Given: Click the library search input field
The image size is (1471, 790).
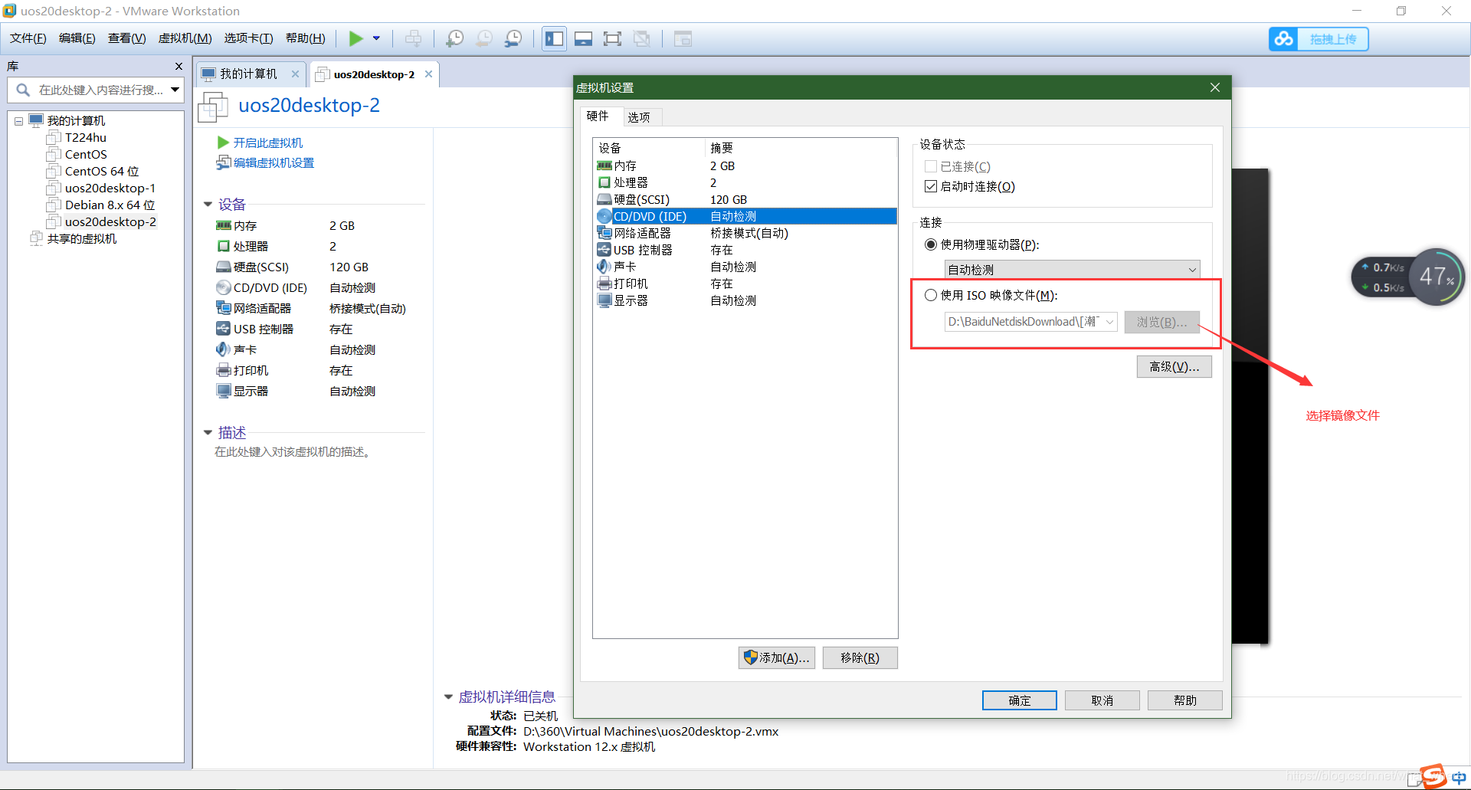Looking at the screenshot, I should [x=95, y=90].
